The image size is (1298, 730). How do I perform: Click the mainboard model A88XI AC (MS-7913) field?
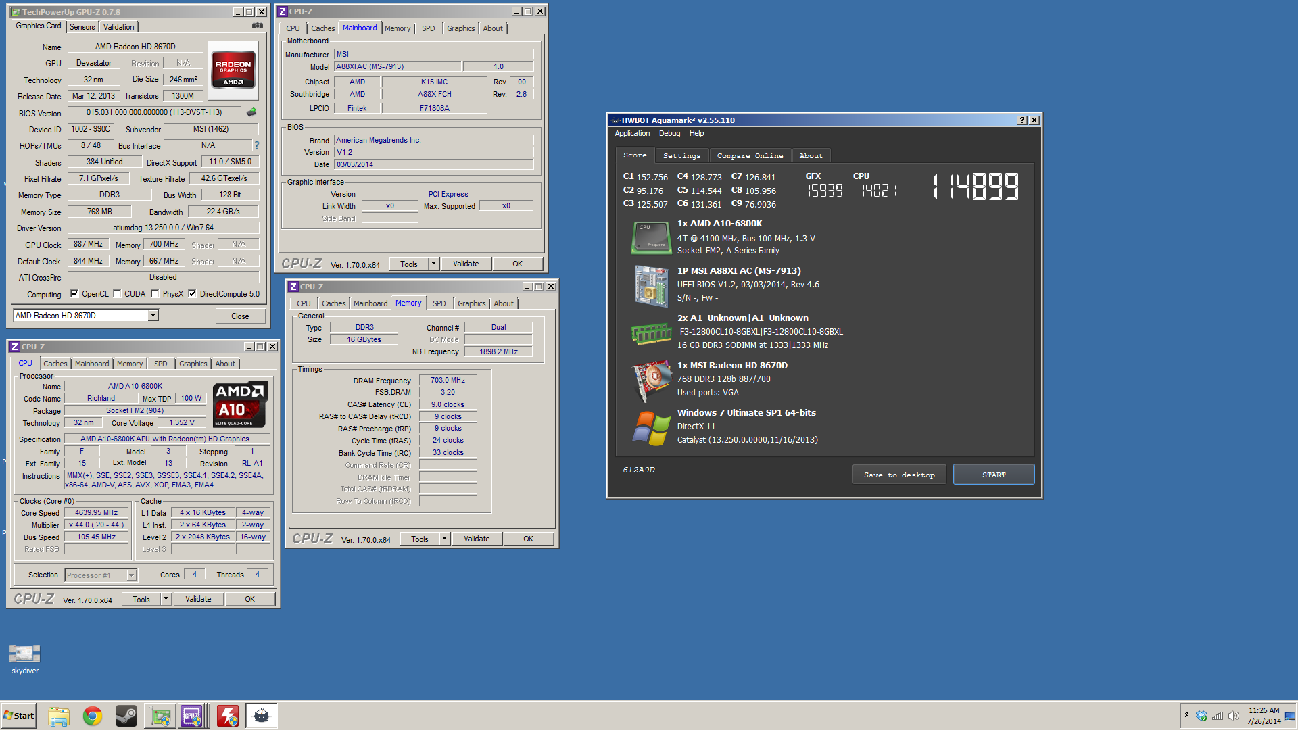398,66
